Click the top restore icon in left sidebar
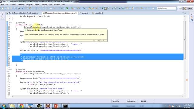The width and height of the screenshot is (194, 109). pyautogui.click(x=2, y=14)
